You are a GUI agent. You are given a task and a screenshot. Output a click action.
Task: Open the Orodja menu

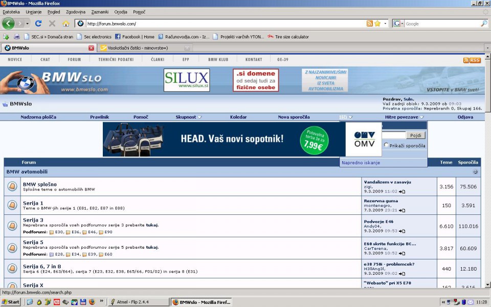click(x=121, y=12)
